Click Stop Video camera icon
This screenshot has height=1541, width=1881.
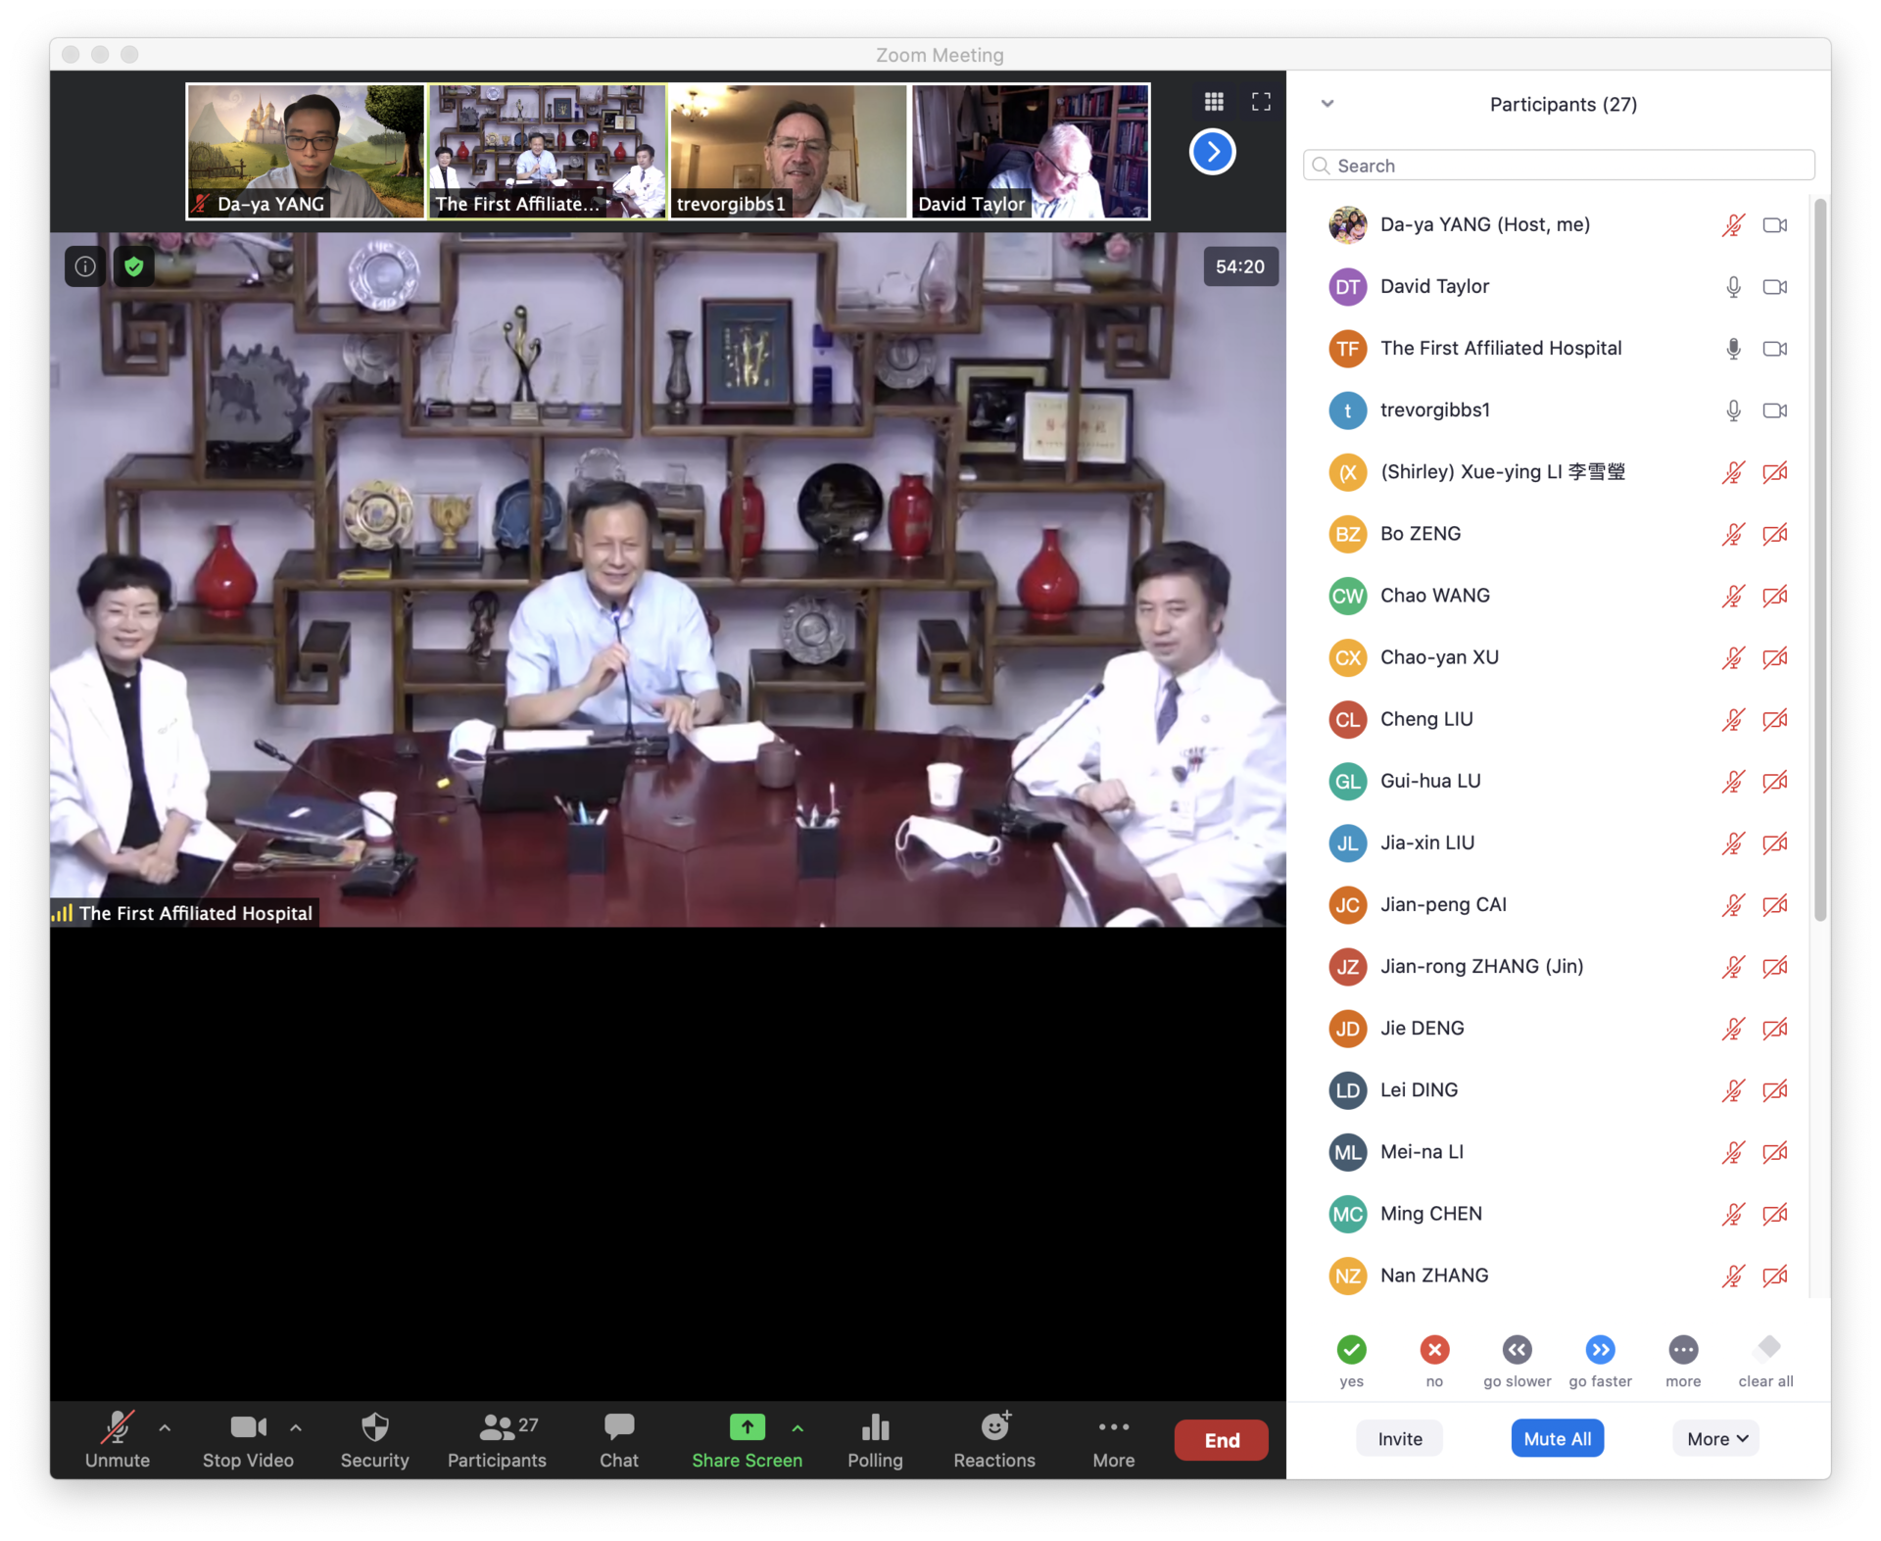click(x=248, y=1427)
